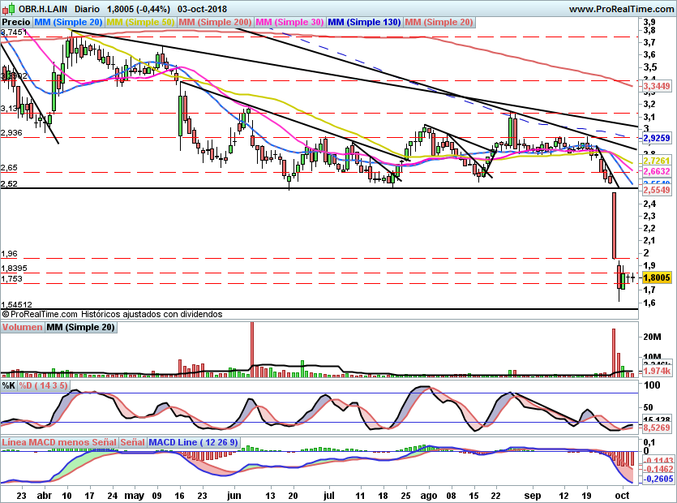Select the MM (Simple 130) label

[364, 22]
